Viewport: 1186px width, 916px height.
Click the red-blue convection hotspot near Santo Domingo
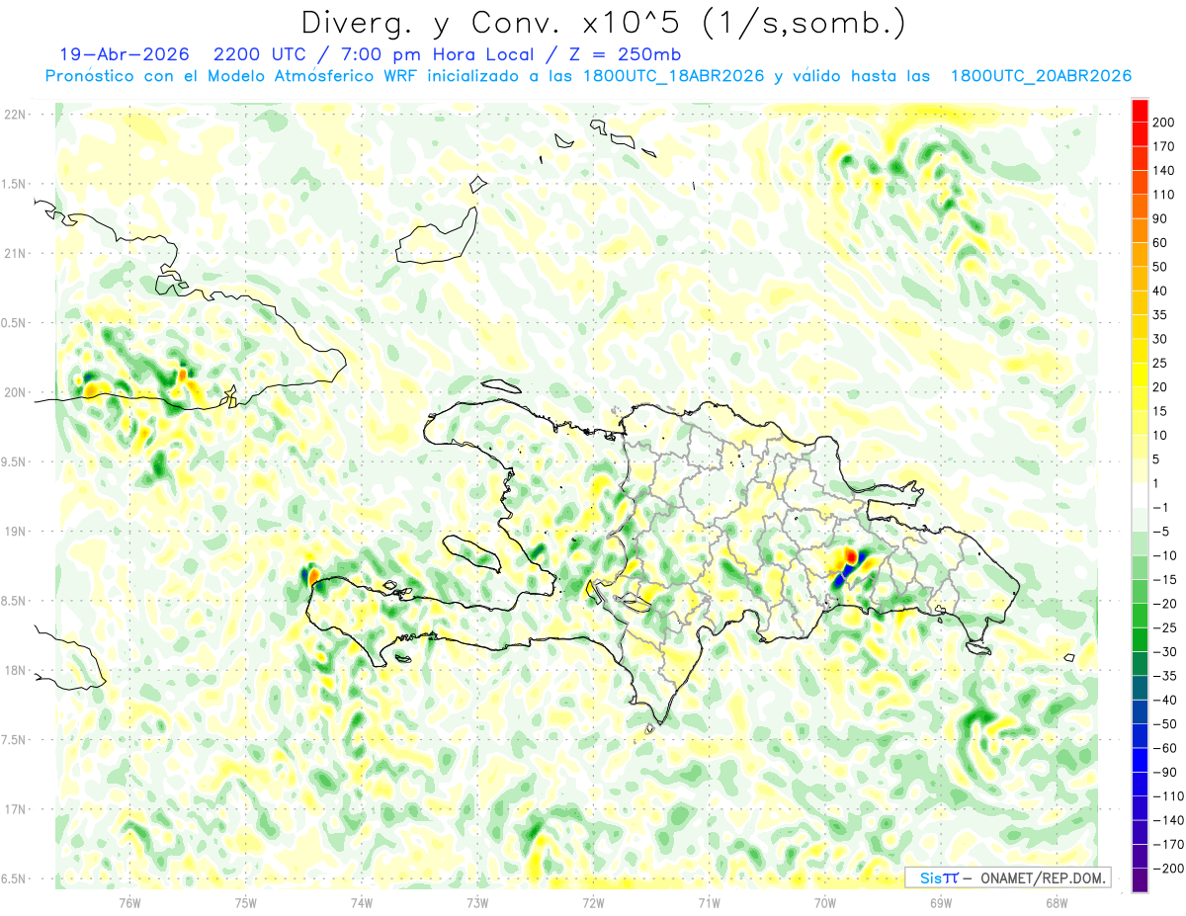coord(848,567)
